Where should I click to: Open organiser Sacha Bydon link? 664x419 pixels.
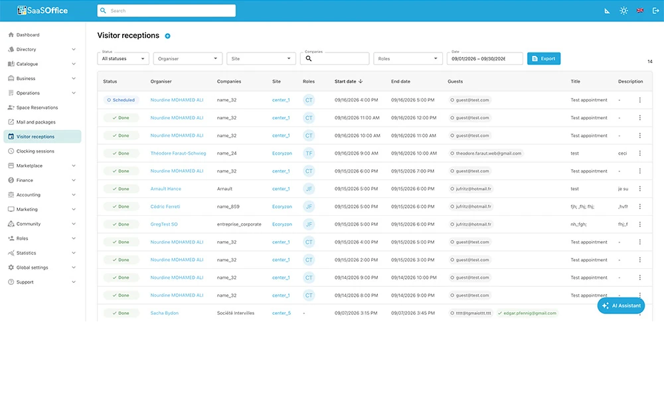pos(164,313)
